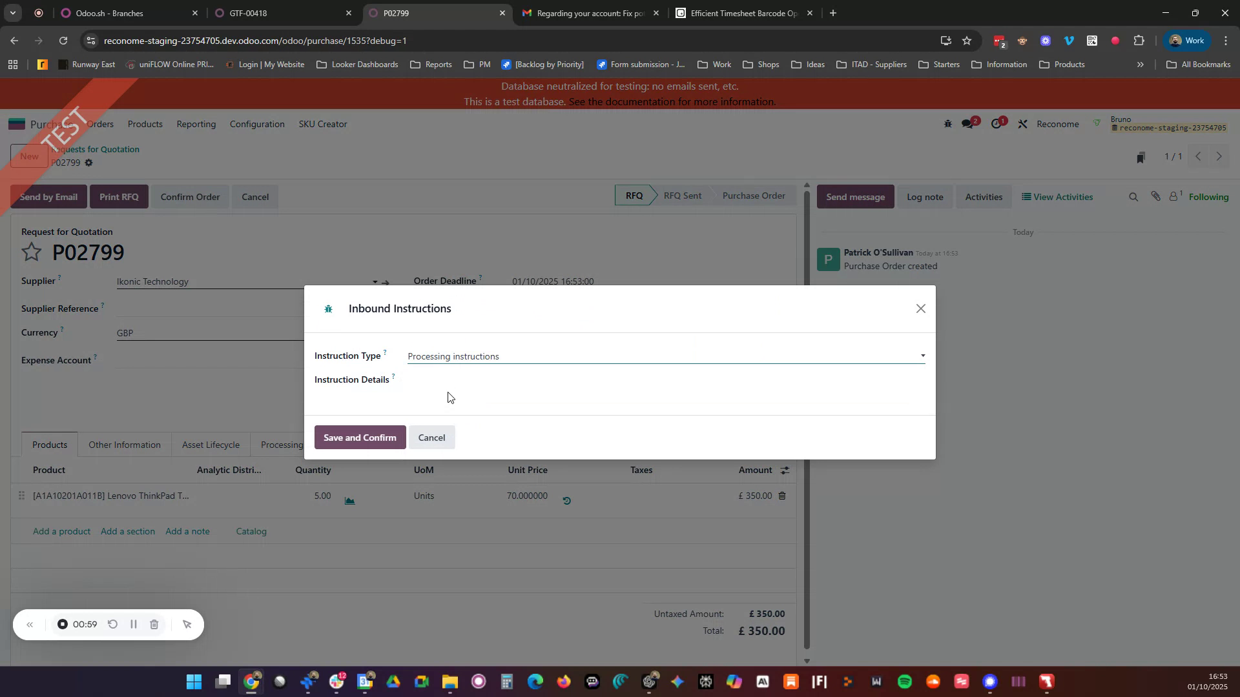Open the Instruction Type dropdown
Viewport: 1240px width, 697px height.
click(x=922, y=356)
